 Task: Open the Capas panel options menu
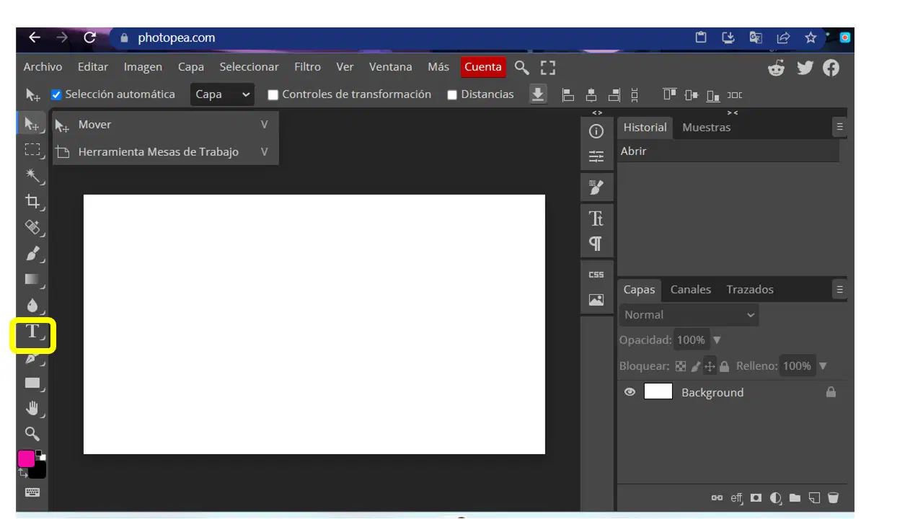pos(839,289)
